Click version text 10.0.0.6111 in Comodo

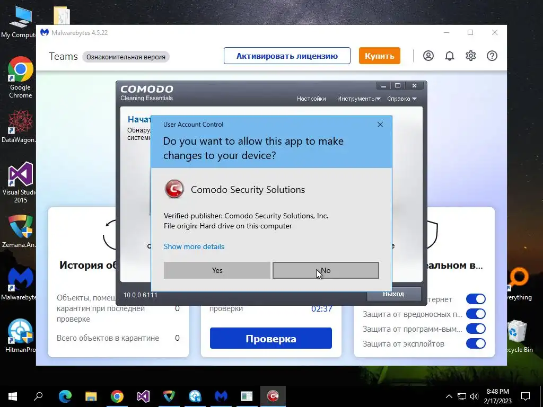140,295
